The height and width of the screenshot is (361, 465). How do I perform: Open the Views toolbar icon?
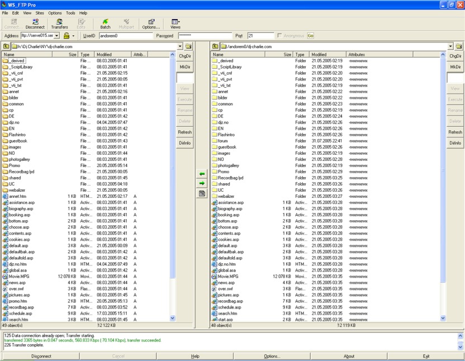pyautogui.click(x=175, y=23)
